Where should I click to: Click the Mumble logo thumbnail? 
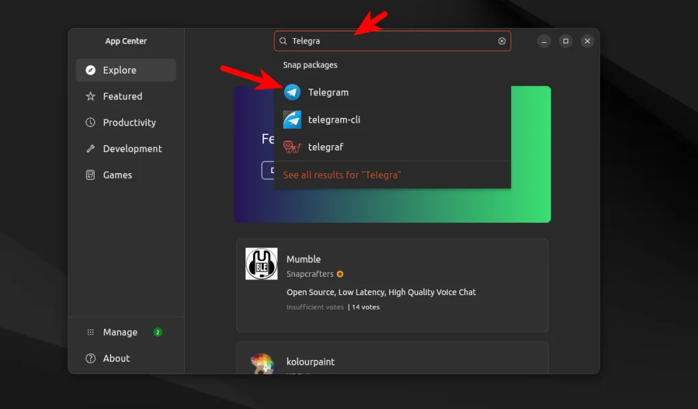(261, 264)
